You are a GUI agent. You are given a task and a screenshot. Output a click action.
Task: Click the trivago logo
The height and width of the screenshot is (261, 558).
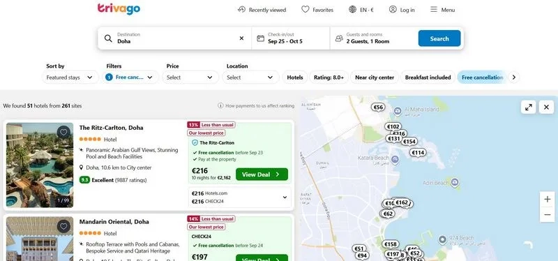coord(119,9)
